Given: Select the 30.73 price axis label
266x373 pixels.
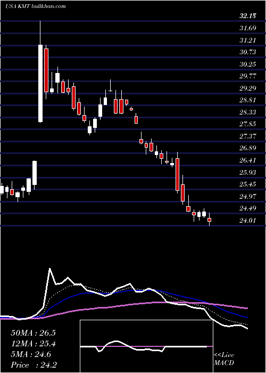Looking at the screenshot, I should (248, 52).
